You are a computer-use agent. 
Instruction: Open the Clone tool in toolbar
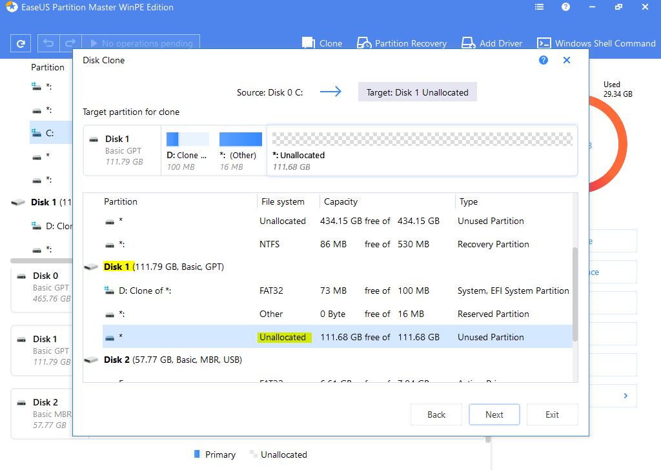coord(322,43)
